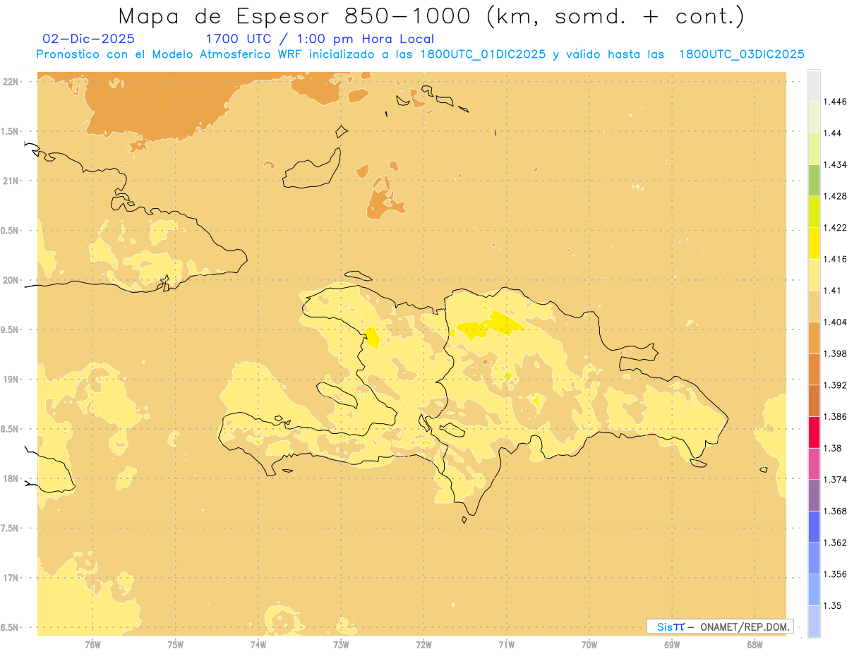
Task: Click the legend value '1.416'
Action: click(x=834, y=259)
